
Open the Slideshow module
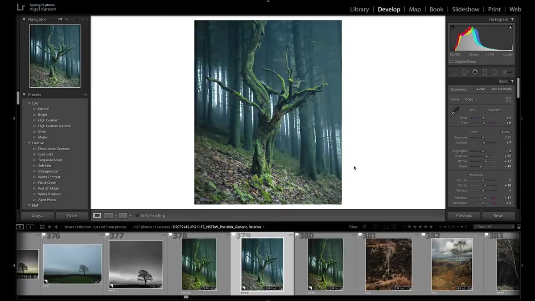[x=466, y=9]
